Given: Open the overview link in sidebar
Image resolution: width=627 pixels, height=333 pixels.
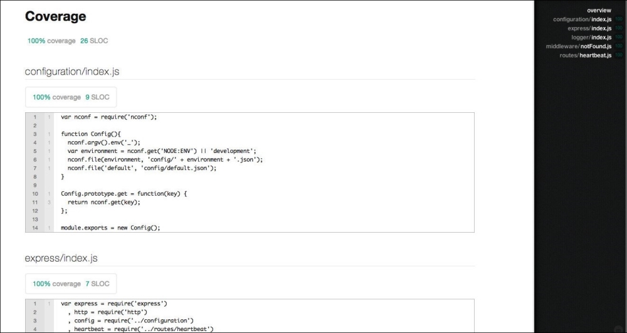Looking at the screenshot, I should click(599, 11).
